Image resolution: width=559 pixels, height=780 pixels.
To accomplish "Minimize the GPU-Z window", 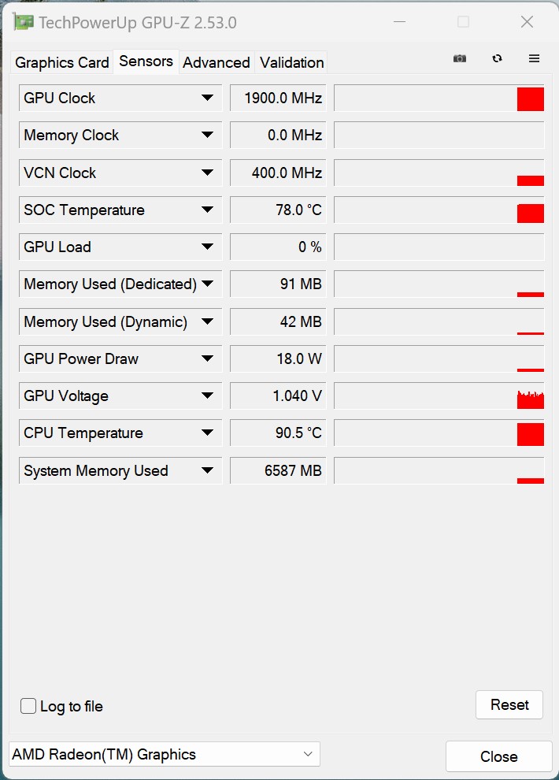I will coord(399,22).
